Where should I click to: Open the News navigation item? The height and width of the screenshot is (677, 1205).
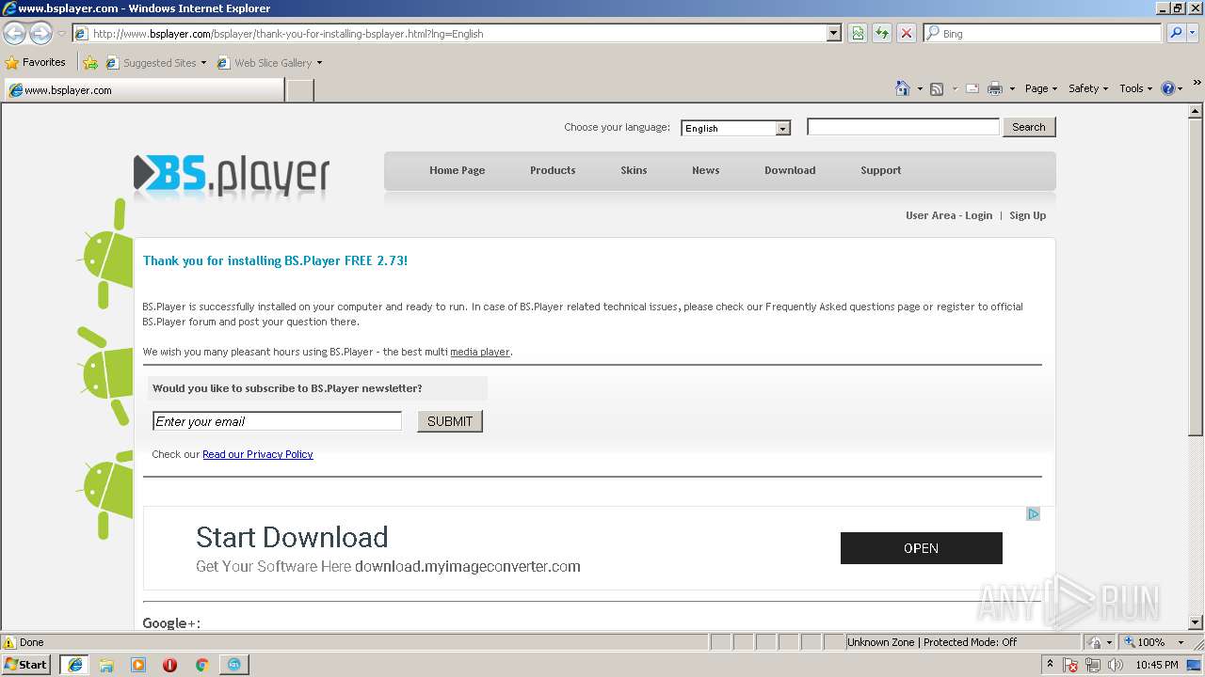pos(705,170)
